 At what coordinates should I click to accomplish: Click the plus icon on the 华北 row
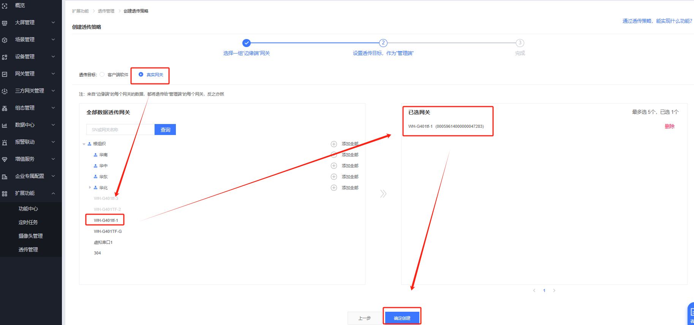334,188
